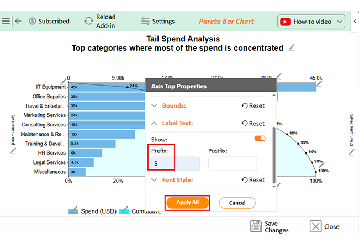Toggle the Show label switch off
The width and height of the screenshot is (359, 249).
[260, 139]
